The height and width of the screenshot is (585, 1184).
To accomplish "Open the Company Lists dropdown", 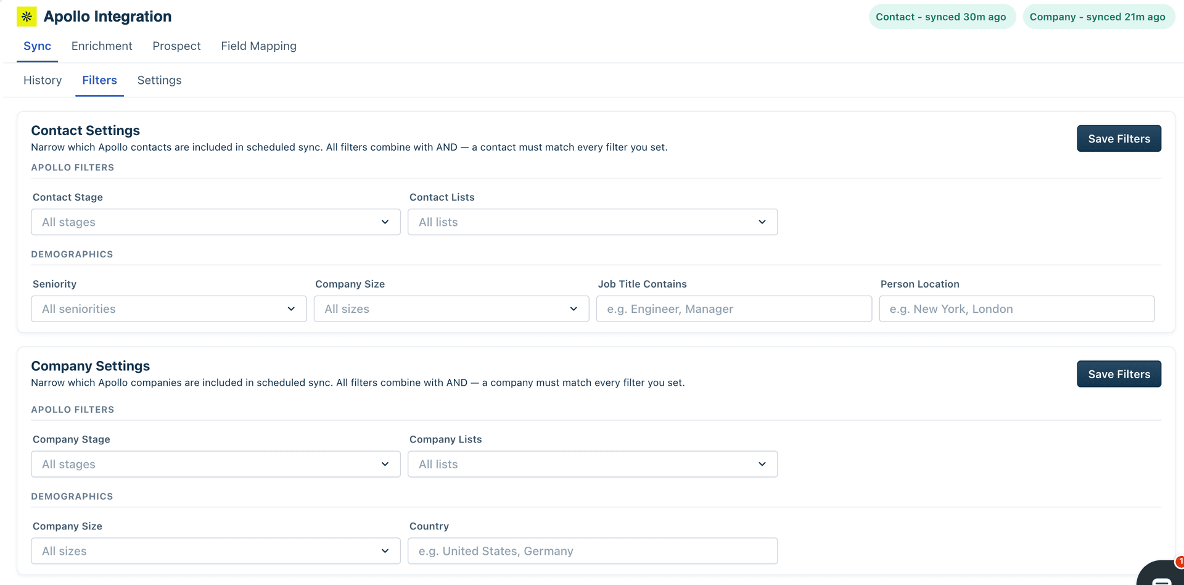I will tap(593, 464).
